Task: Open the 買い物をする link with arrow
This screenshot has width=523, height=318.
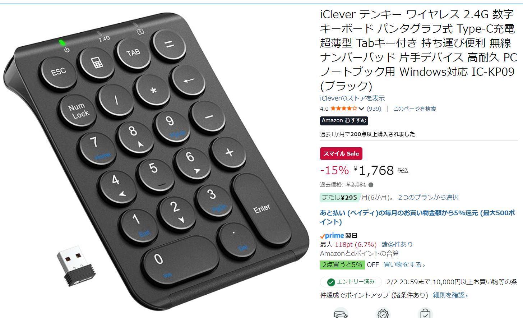Action: (x=404, y=265)
